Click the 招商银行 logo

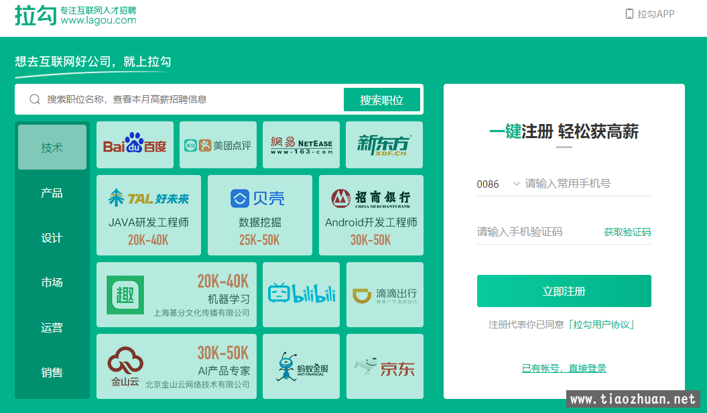pos(371,198)
